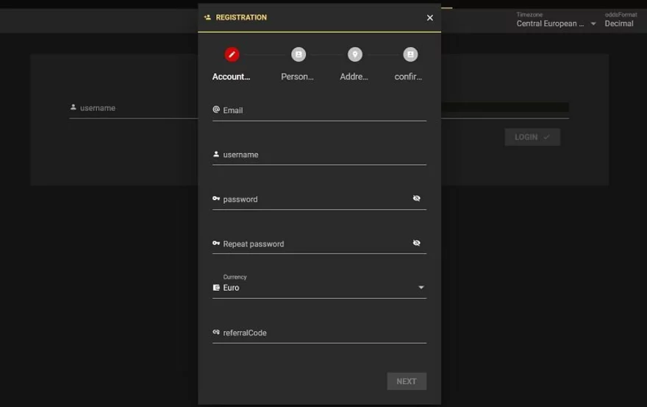Click the Personal step circle icon
Viewport: 647px width, 407px height.
pyautogui.click(x=298, y=54)
